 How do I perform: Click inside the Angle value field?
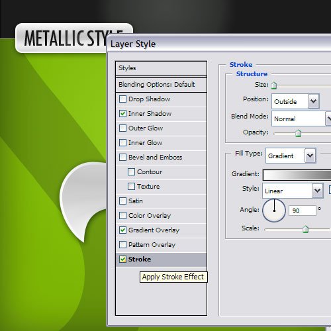[303, 211]
